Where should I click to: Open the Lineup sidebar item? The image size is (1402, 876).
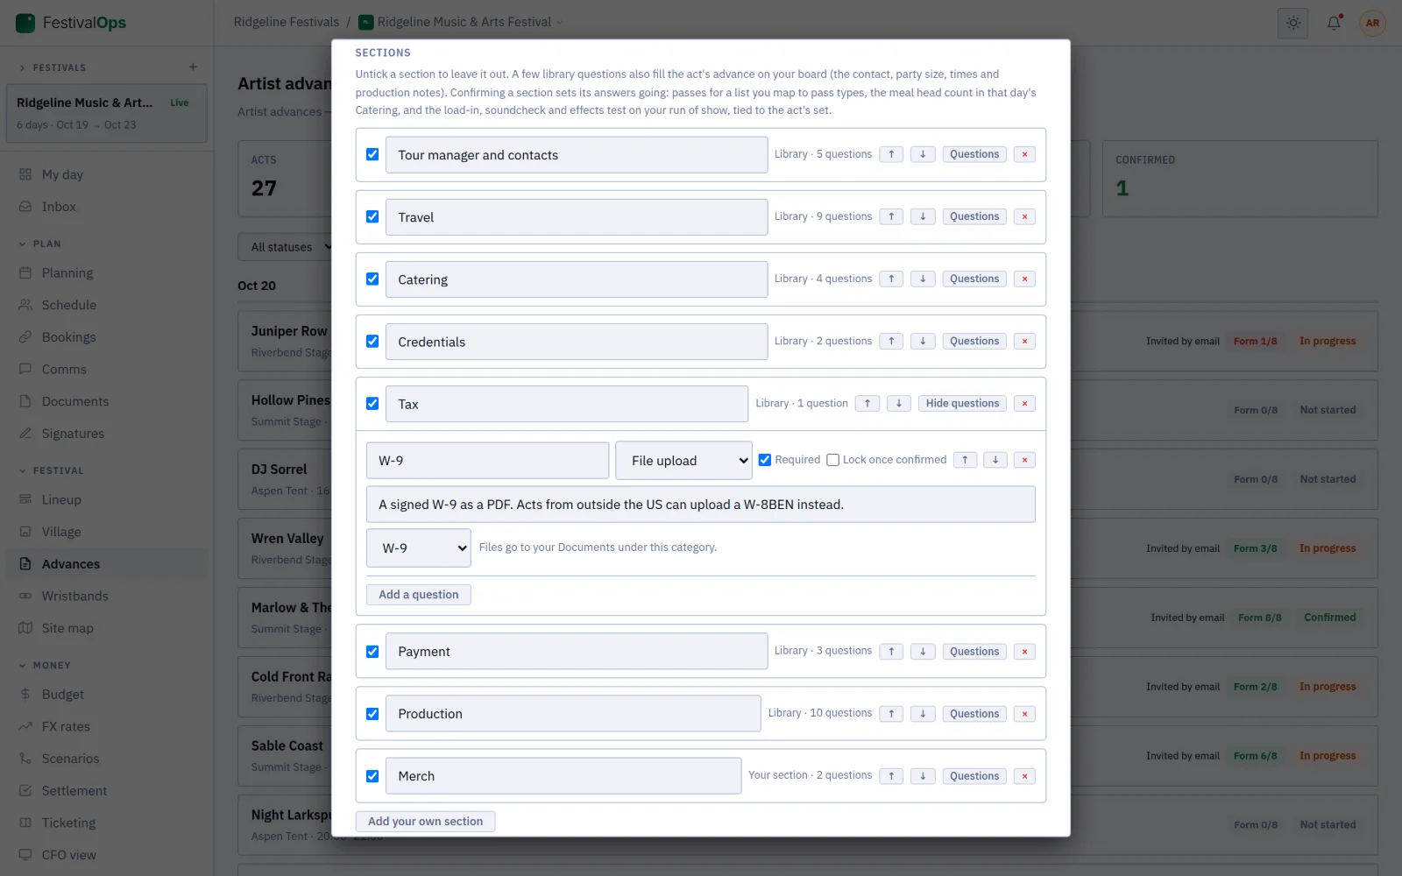point(107,499)
